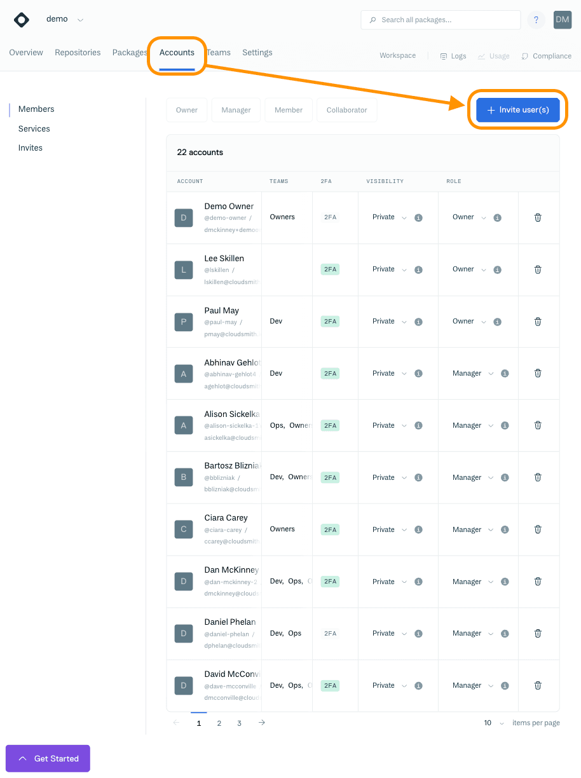Viewport: 581px width, 778px height.
Task: Delete Lee Skillen's account via trash icon
Action: click(x=538, y=270)
